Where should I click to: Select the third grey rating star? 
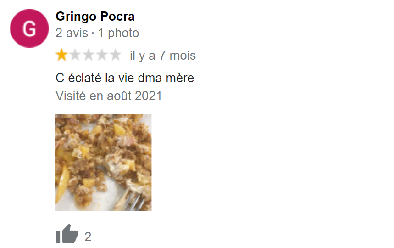coord(89,55)
